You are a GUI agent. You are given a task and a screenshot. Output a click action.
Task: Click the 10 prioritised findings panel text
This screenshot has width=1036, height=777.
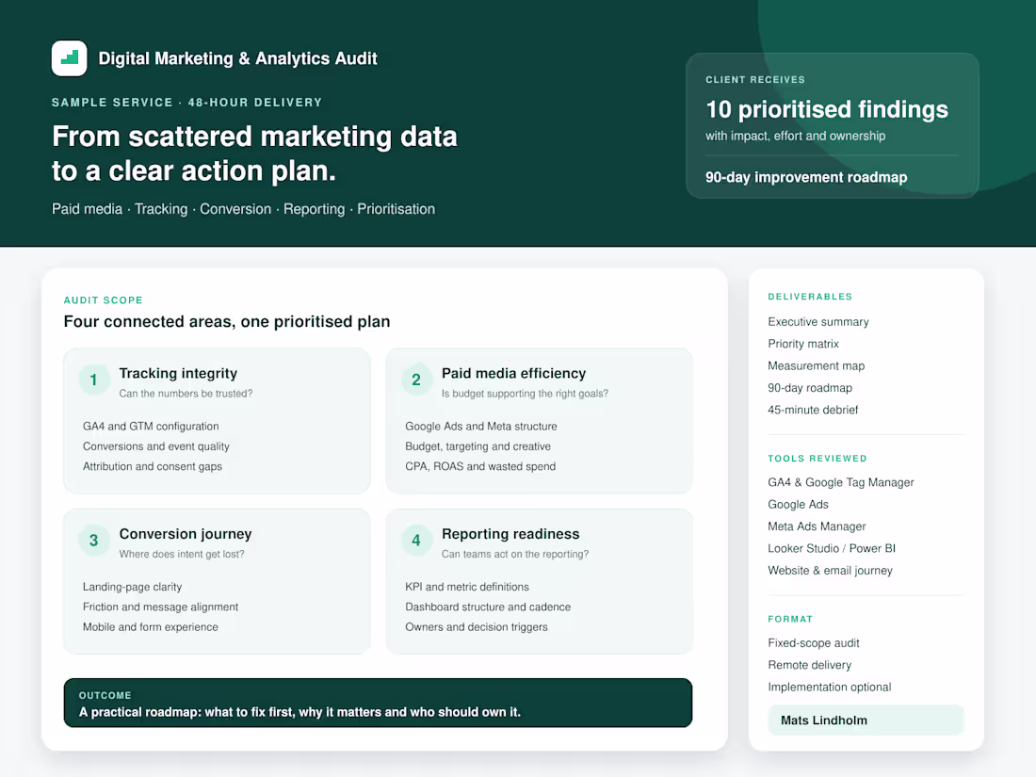[827, 109]
